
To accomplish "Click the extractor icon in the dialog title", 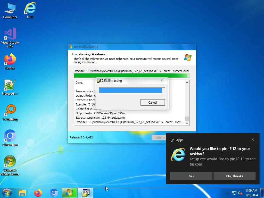I will pos(99,81).
